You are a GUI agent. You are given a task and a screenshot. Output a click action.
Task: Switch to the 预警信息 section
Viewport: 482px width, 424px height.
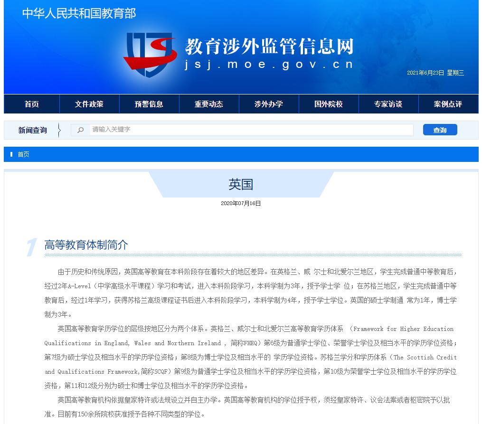pyautogui.click(x=149, y=104)
